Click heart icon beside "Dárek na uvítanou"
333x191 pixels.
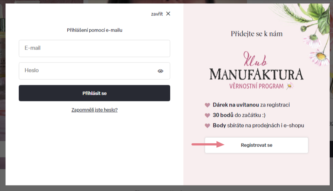[x=207, y=105]
